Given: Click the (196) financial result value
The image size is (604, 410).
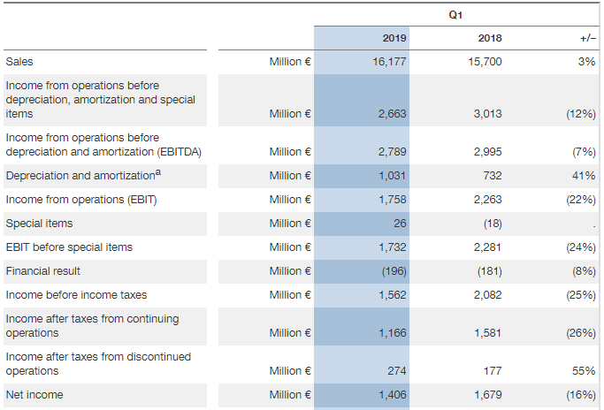Looking at the screenshot, I should click(394, 271).
